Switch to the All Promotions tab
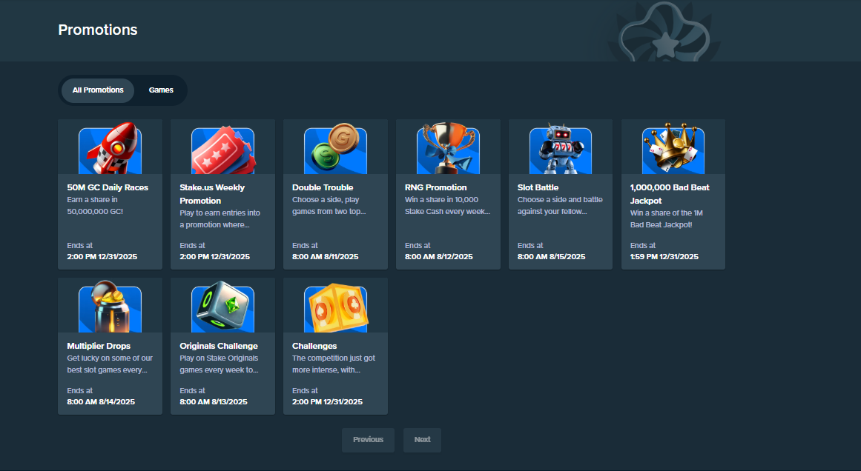861x471 pixels. [x=98, y=90]
